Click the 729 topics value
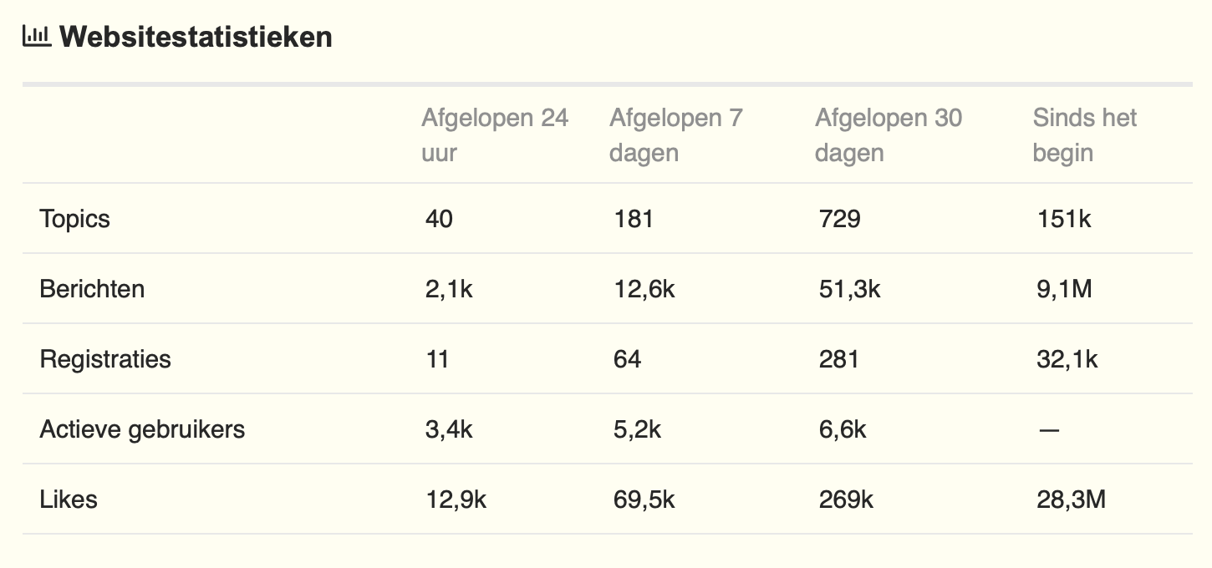The image size is (1212, 568). 839,219
